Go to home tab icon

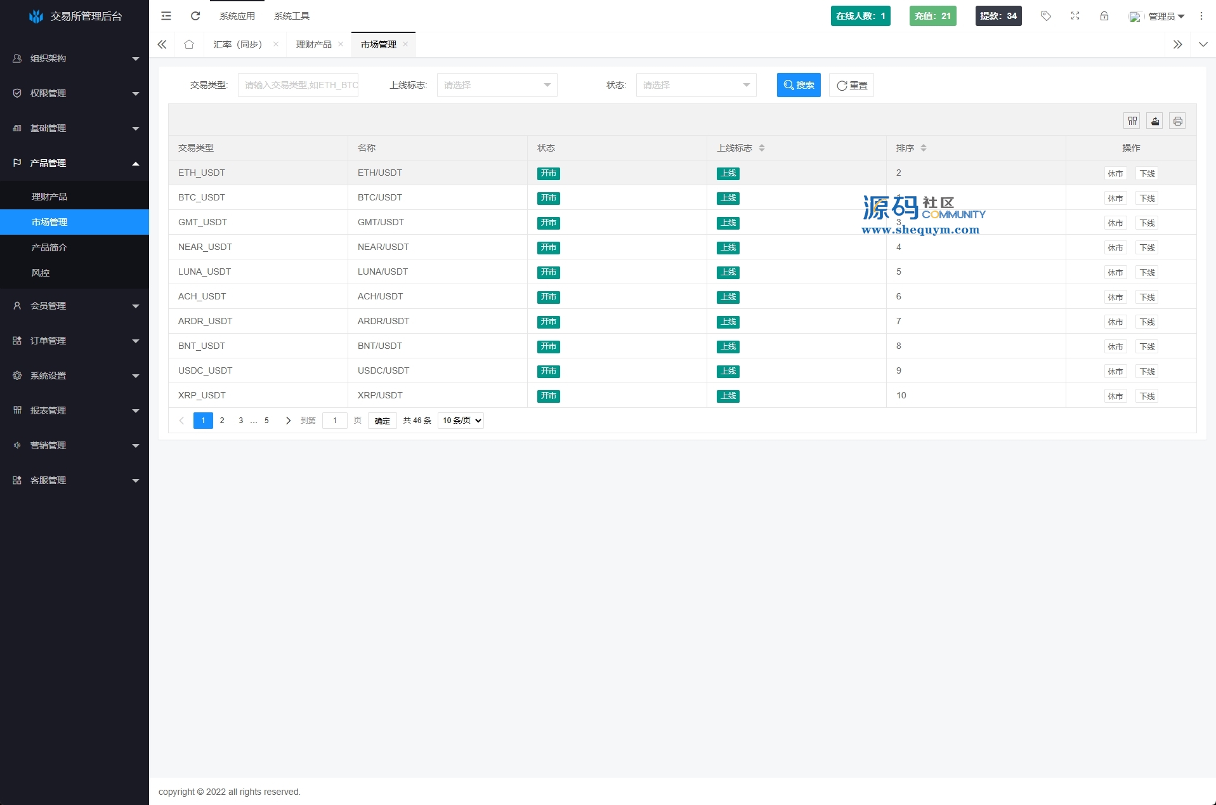click(189, 44)
